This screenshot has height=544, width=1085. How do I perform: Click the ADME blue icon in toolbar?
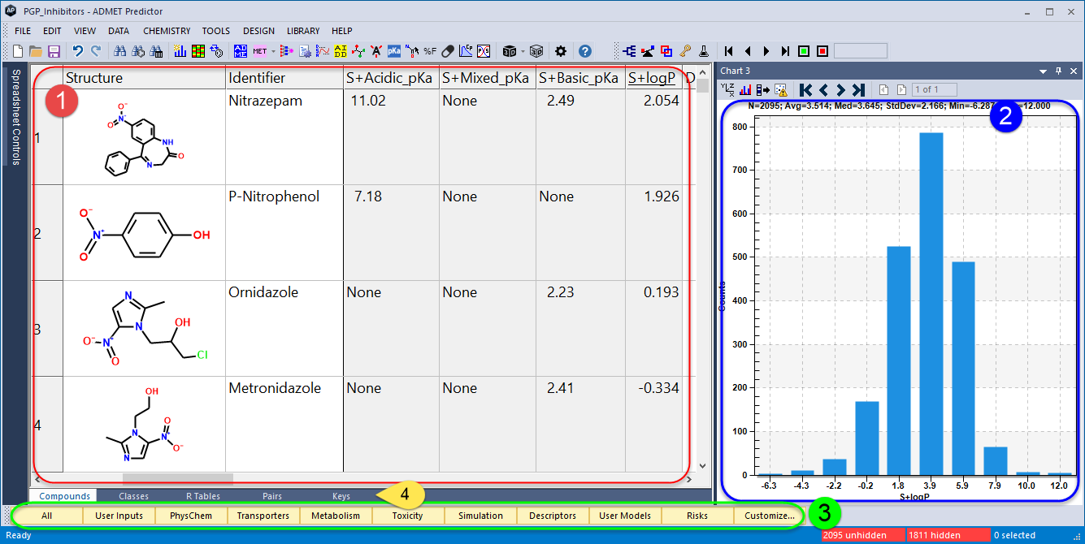tap(241, 50)
